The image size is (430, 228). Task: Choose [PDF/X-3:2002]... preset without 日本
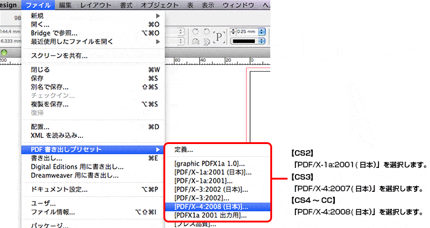[217, 198]
